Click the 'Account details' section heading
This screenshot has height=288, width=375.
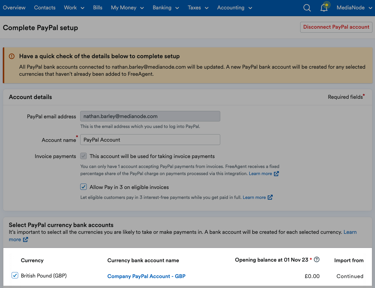(x=30, y=97)
